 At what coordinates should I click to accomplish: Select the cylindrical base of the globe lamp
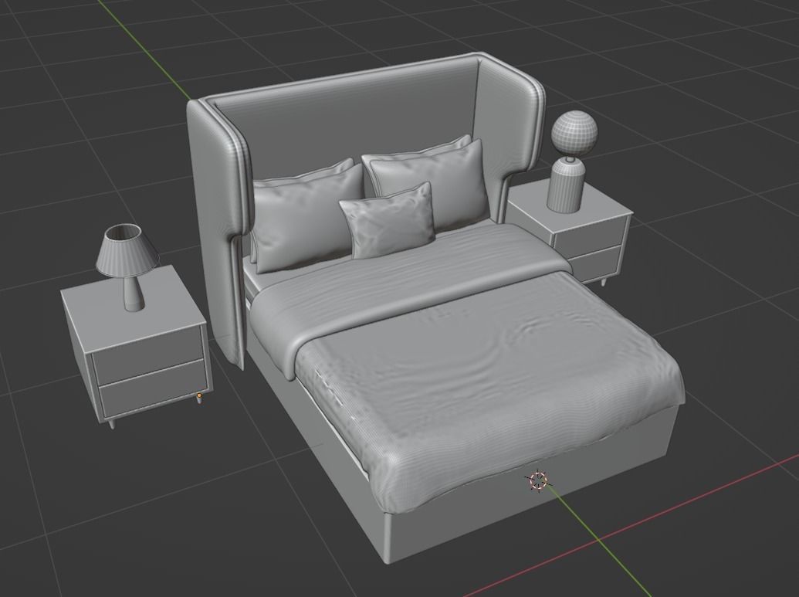(x=564, y=186)
